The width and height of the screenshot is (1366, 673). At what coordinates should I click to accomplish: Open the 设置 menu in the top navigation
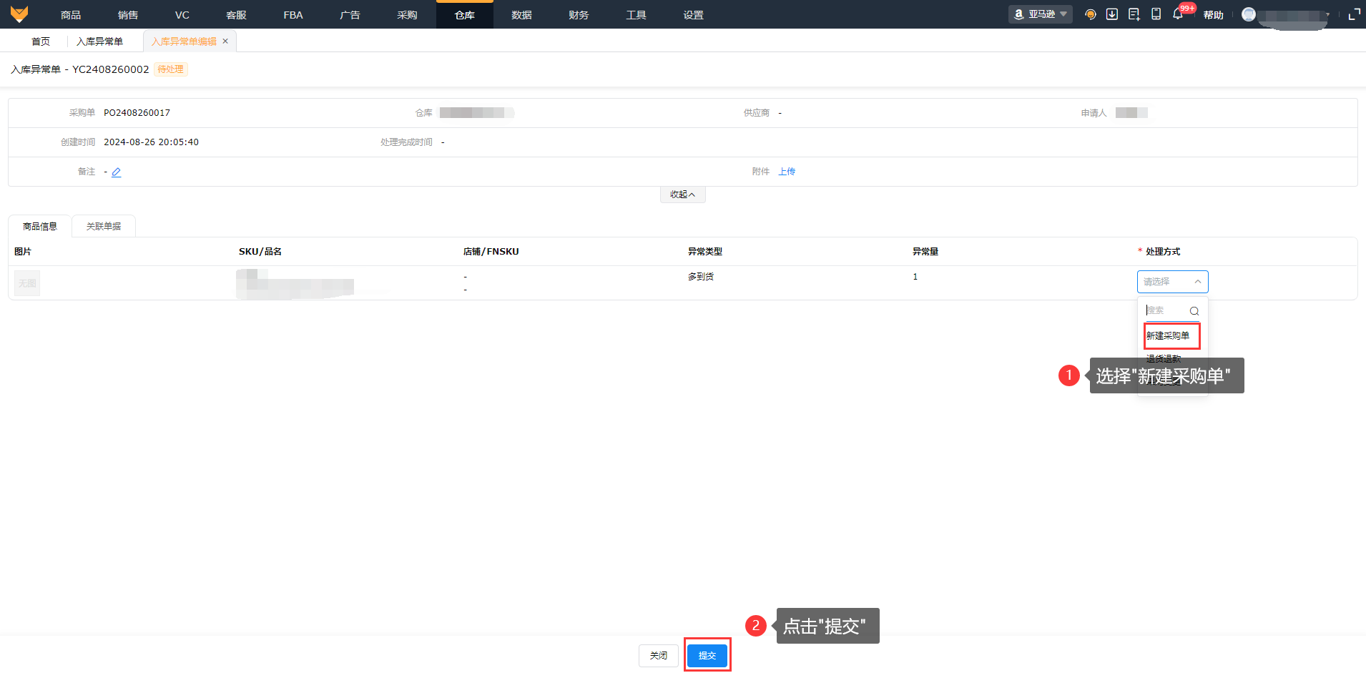(693, 15)
